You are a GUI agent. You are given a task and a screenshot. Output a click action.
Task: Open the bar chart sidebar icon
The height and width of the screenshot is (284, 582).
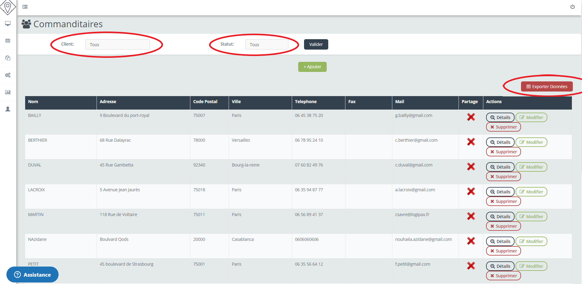(x=8, y=92)
